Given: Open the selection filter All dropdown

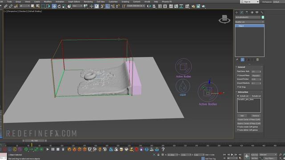Looking at the screenshot, I should [24, 6].
